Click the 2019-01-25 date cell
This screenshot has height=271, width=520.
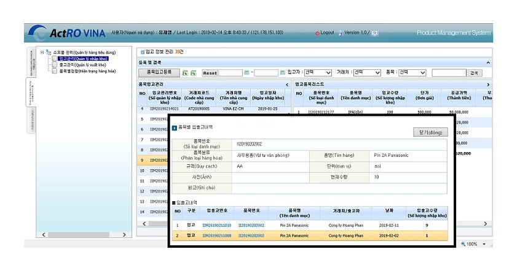pyautogui.click(x=267, y=109)
